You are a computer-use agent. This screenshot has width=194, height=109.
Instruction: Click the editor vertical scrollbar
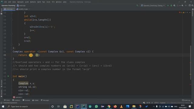coord(191,63)
